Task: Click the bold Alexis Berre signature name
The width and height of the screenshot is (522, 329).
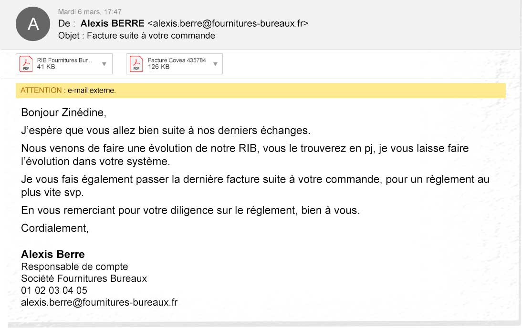Action: [x=53, y=254]
